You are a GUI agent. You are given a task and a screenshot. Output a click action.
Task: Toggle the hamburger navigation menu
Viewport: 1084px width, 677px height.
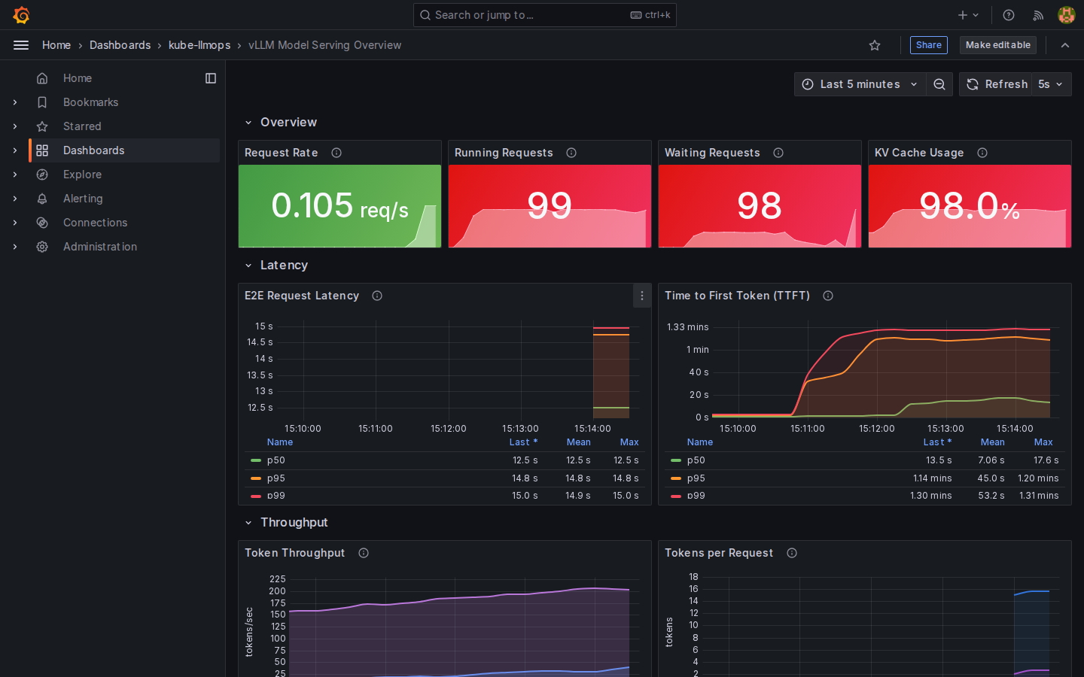[x=21, y=45]
